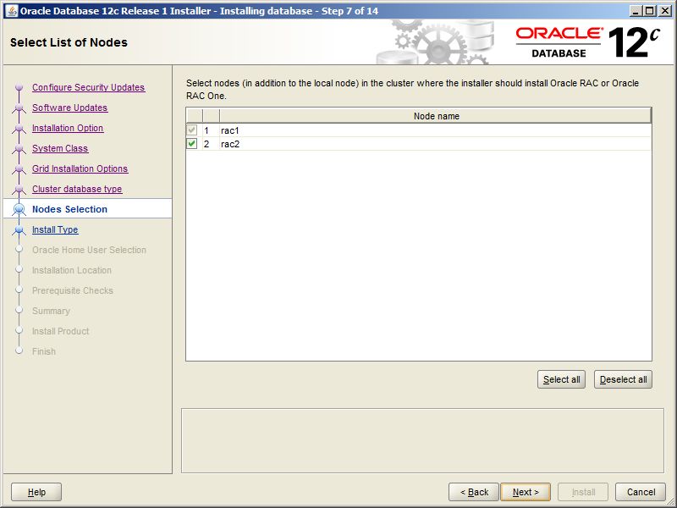Viewport: 677px width, 508px height.
Task: Click the Install Type step marker icon
Action: point(19,229)
